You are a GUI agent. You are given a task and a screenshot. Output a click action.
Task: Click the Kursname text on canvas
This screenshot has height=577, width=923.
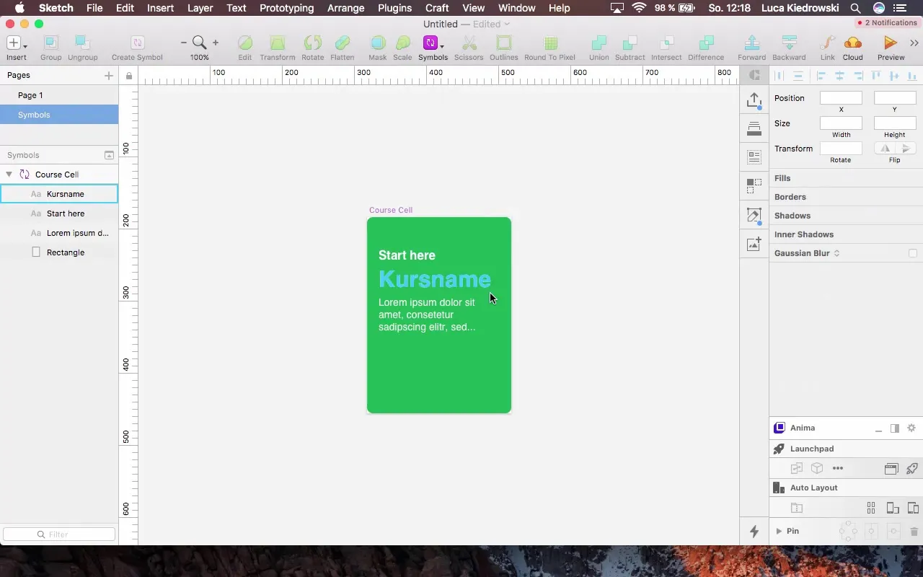click(435, 279)
